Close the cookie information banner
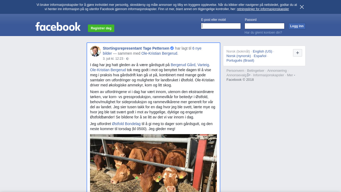This screenshot has width=341, height=192. (302, 7)
